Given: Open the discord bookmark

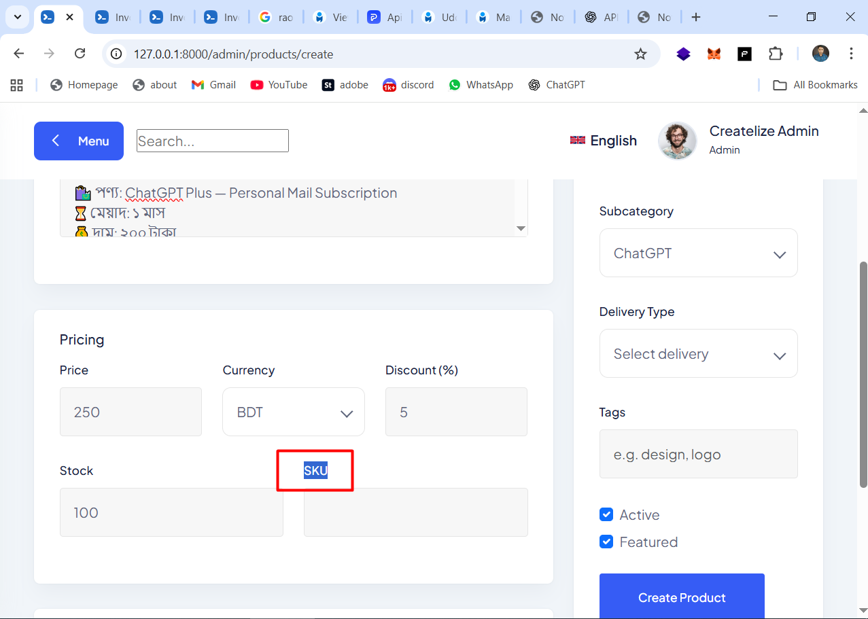Looking at the screenshot, I should (409, 84).
